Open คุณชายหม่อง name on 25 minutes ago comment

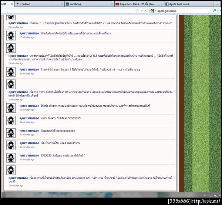[x=18, y=23]
